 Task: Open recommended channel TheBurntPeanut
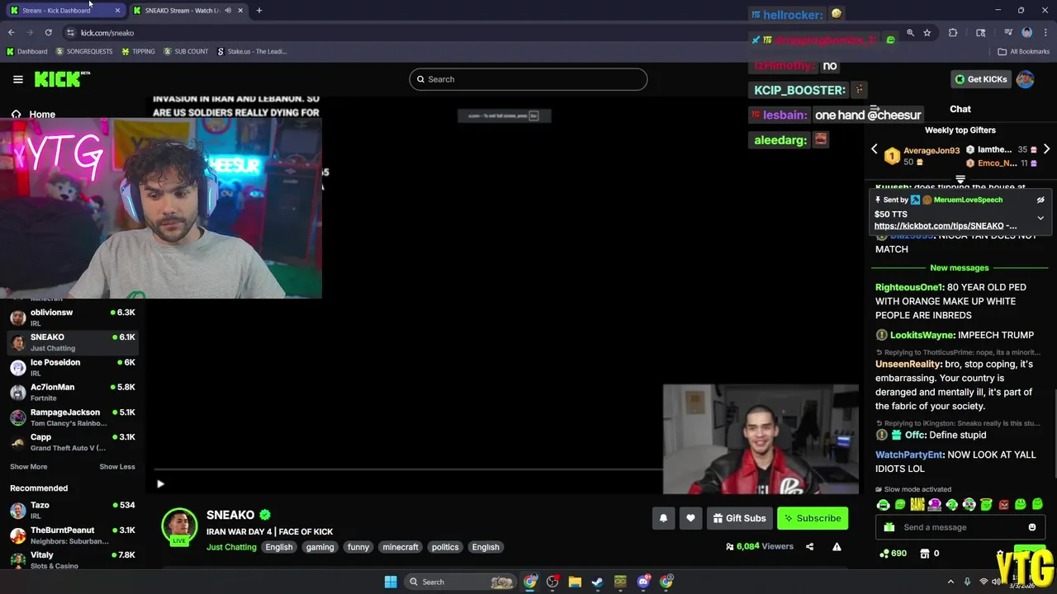point(73,535)
